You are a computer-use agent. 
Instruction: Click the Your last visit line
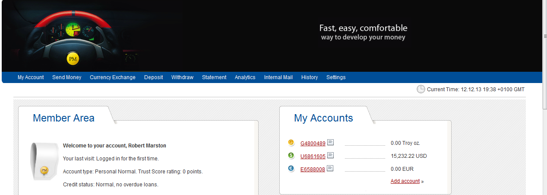[x=111, y=159]
